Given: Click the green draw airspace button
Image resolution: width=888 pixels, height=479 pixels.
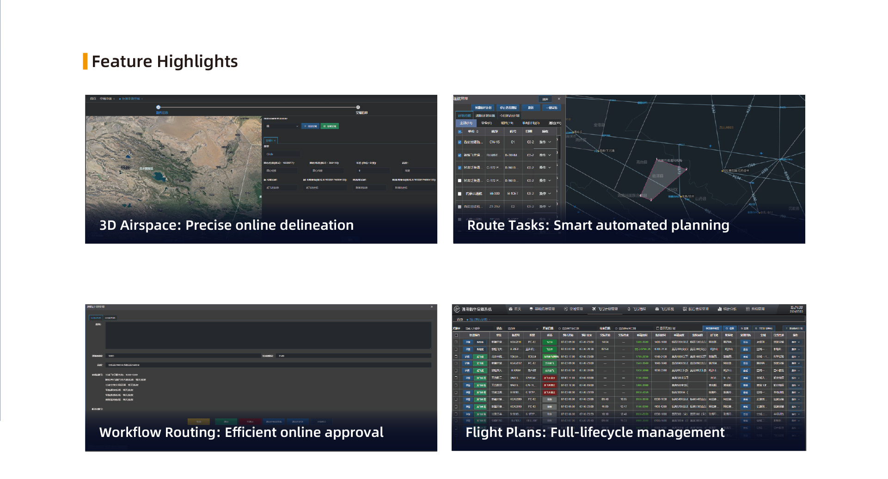Looking at the screenshot, I should [x=330, y=126].
